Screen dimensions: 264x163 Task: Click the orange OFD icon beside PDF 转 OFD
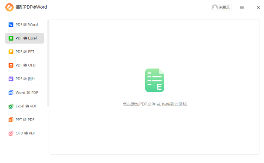tap(11, 65)
